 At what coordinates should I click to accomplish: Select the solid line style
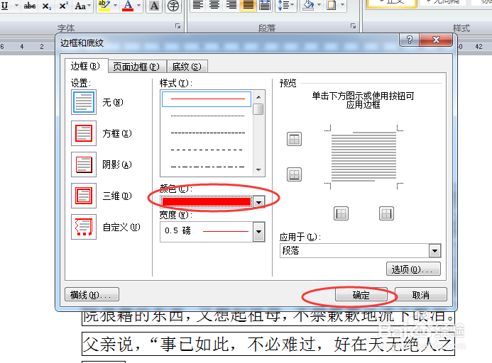point(207,99)
